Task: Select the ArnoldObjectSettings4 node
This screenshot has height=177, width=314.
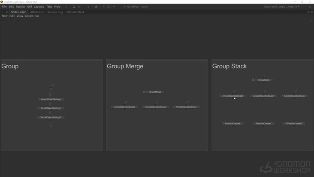Action: [155, 107]
